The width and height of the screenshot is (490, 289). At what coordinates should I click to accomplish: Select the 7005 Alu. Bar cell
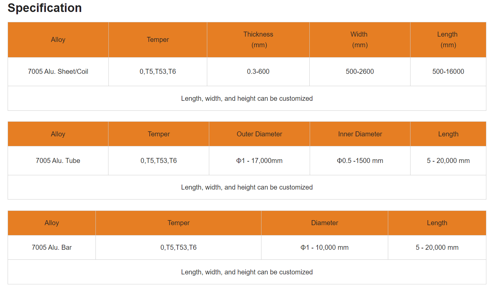click(x=52, y=247)
